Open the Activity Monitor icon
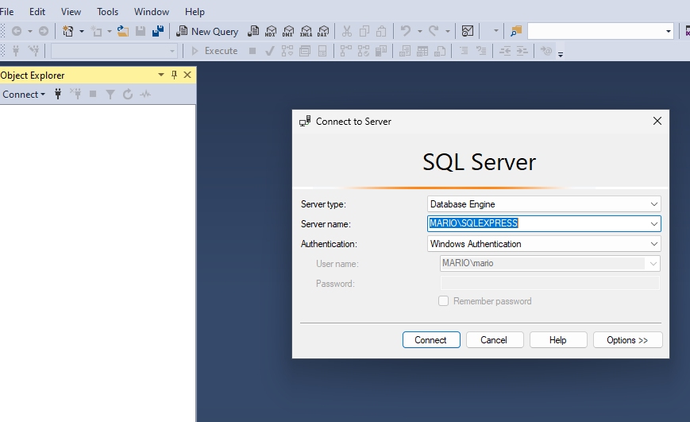 468,31
